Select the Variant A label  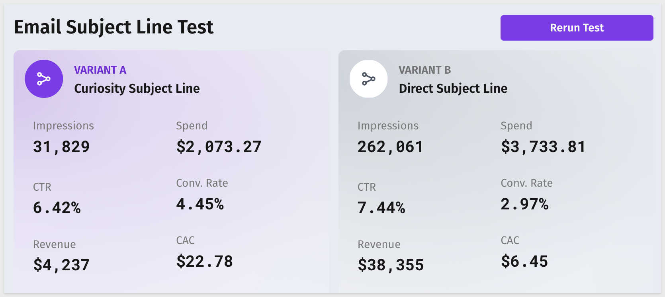click(x=100, y=70)
